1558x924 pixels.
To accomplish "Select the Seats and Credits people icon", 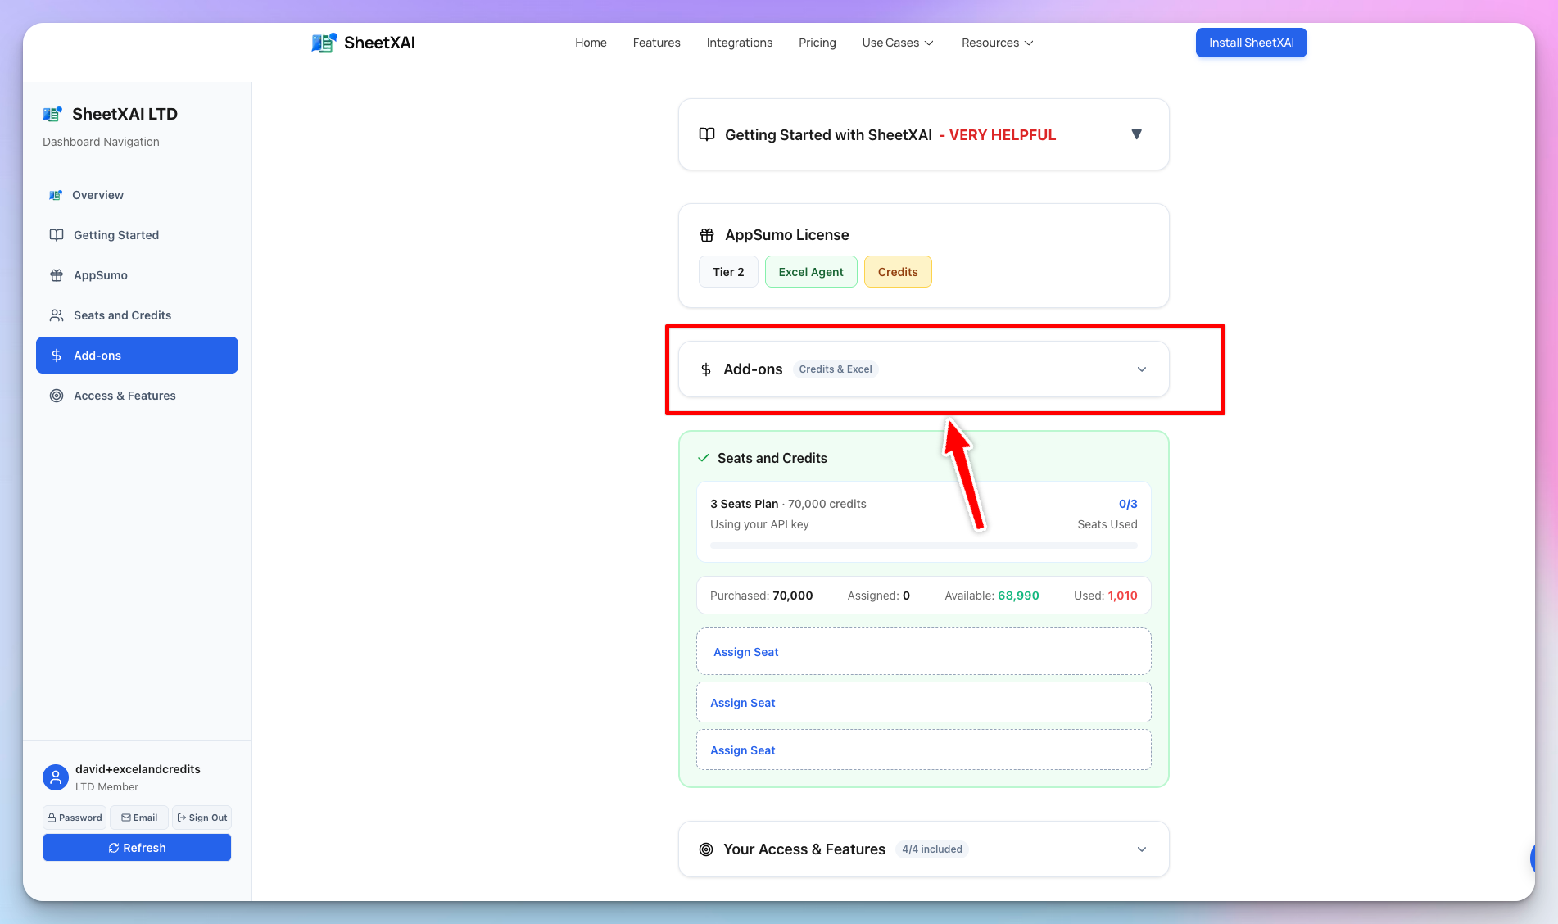I will pos(55,315).
